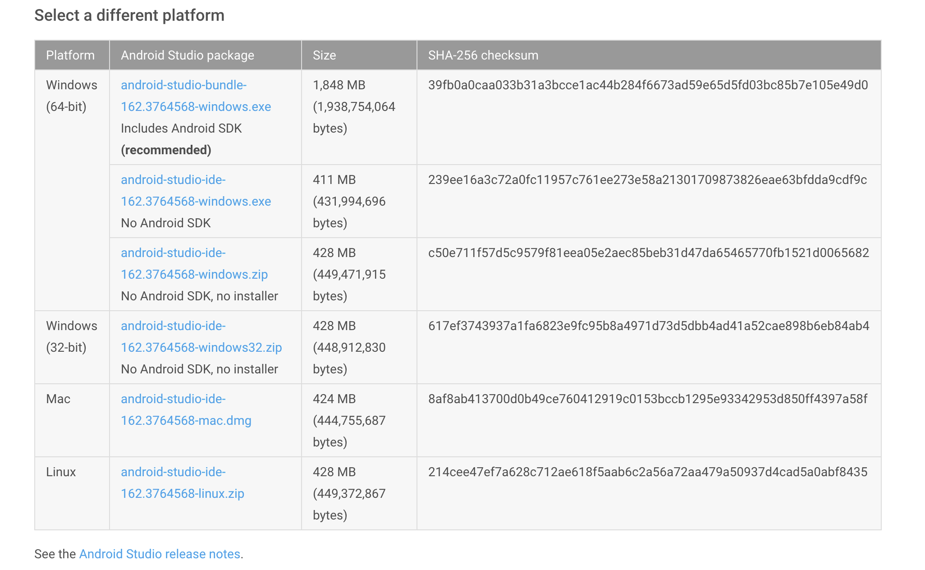Image resolution: width=925 pixels, height=570 pixels.
Task: Click the Select a different platform heading
Action: [130, 15]
